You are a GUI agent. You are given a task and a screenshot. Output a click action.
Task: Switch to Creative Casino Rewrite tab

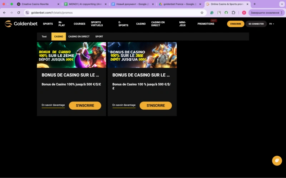pyautogui.click(x=35, y=4)
